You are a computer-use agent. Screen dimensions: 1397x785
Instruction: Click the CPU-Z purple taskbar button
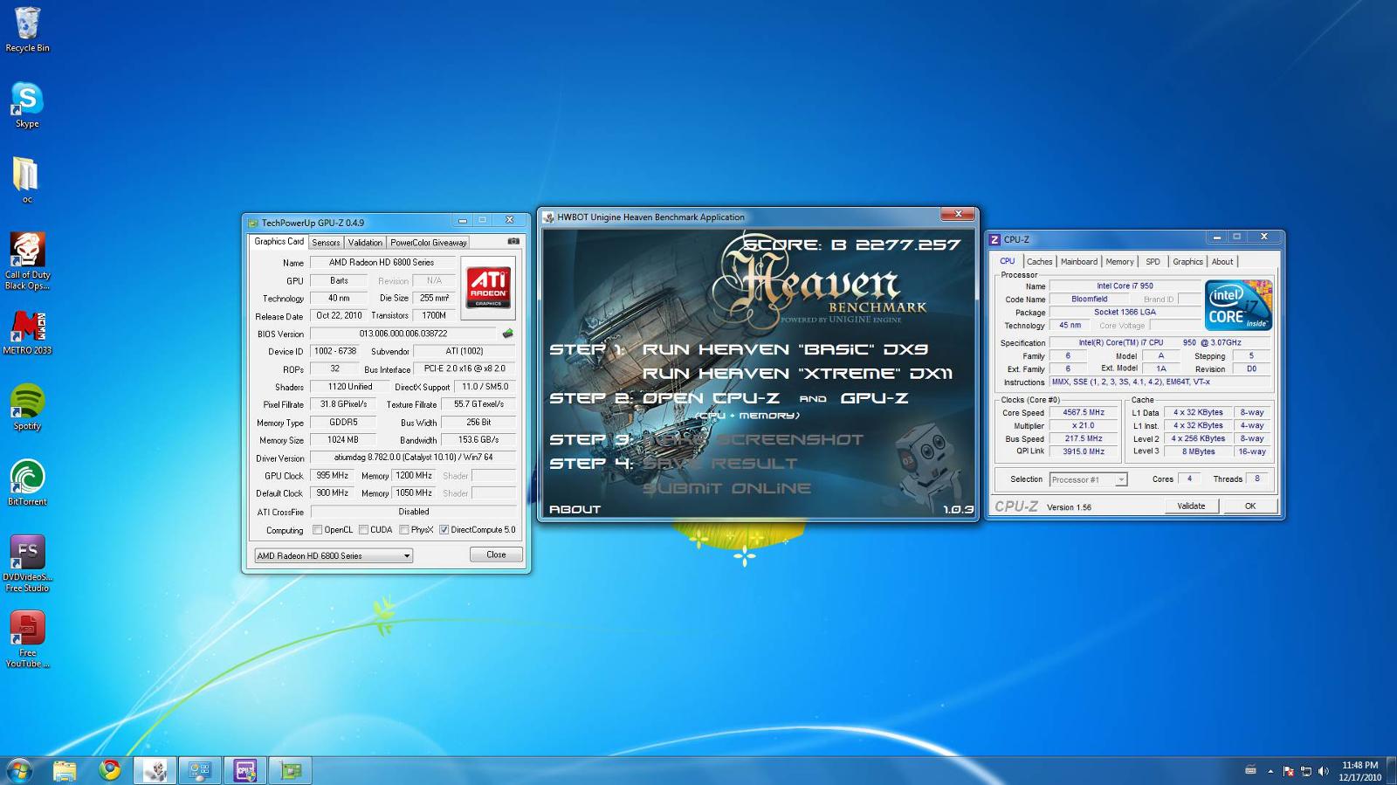point(245,770)
